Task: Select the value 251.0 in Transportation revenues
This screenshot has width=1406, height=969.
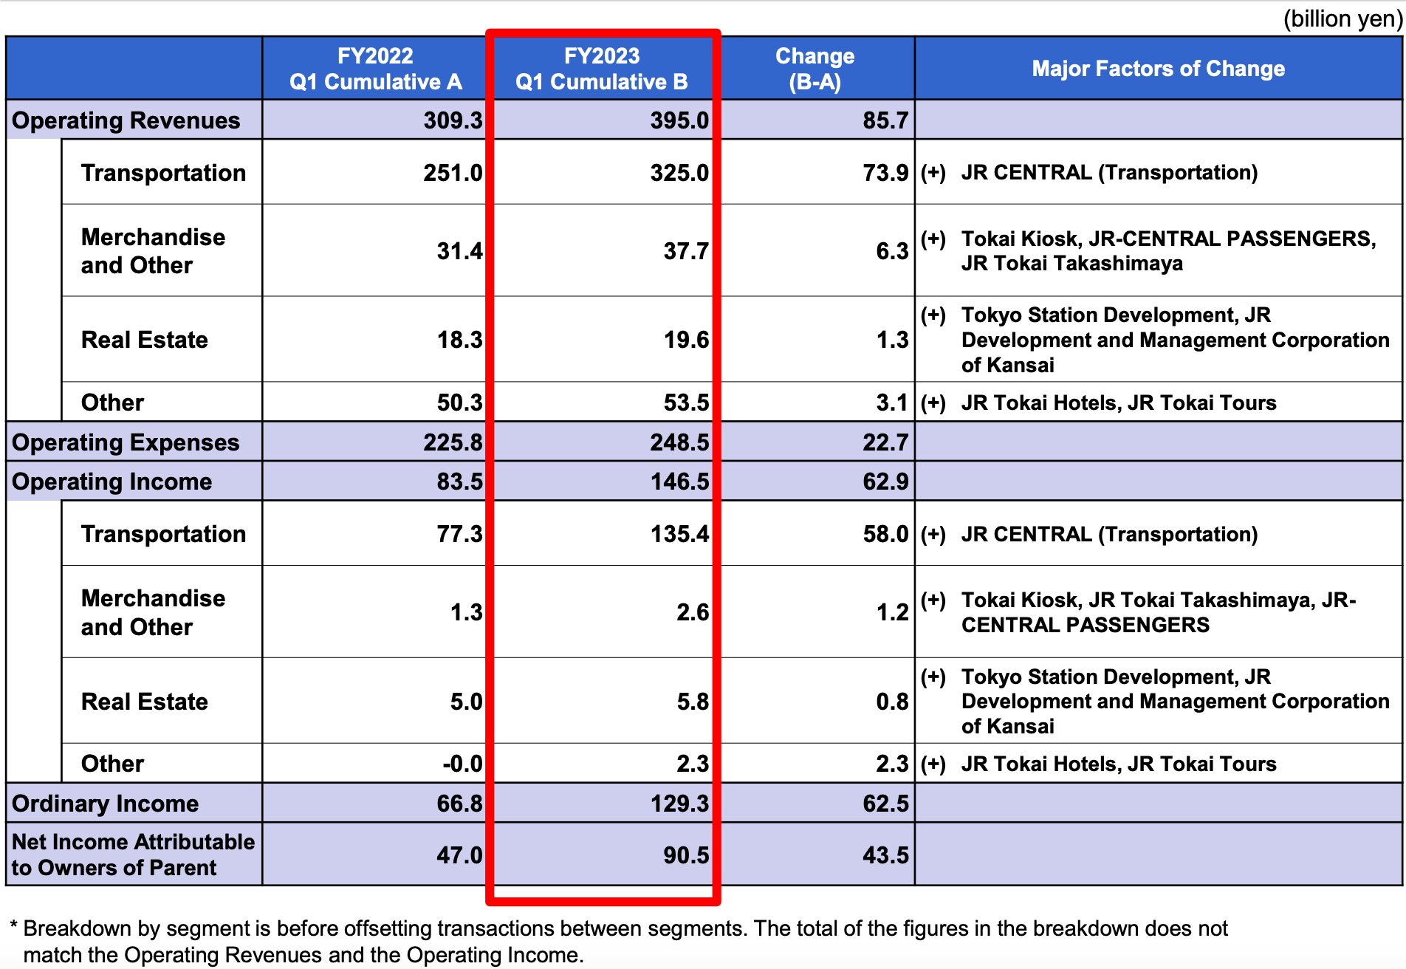Action: click(453, 173)
